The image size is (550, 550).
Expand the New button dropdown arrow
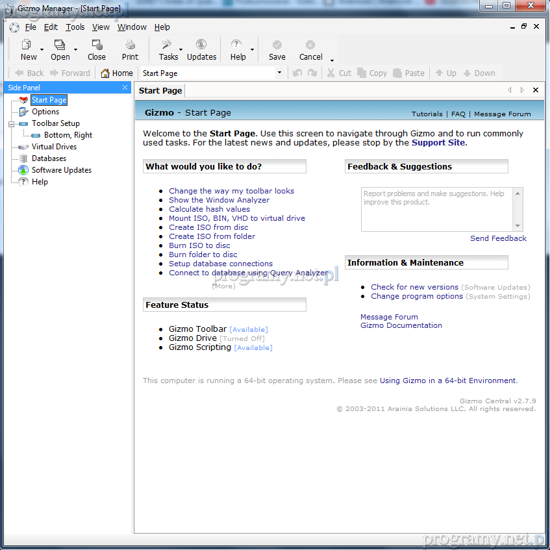42,49
